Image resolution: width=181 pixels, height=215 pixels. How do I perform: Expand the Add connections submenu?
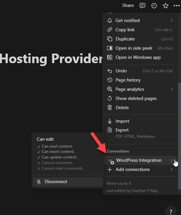[140, 170]
